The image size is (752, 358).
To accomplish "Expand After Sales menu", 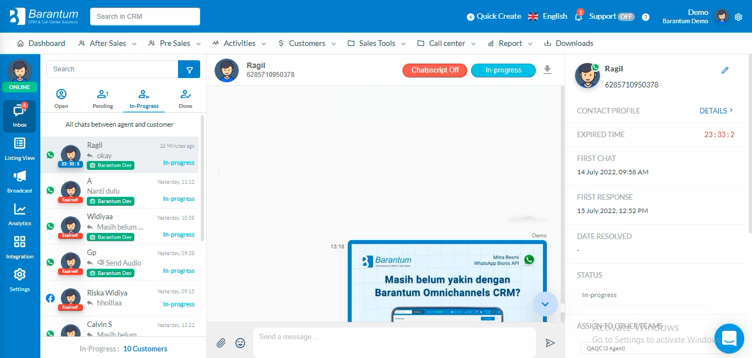I will tap(107, 43).
